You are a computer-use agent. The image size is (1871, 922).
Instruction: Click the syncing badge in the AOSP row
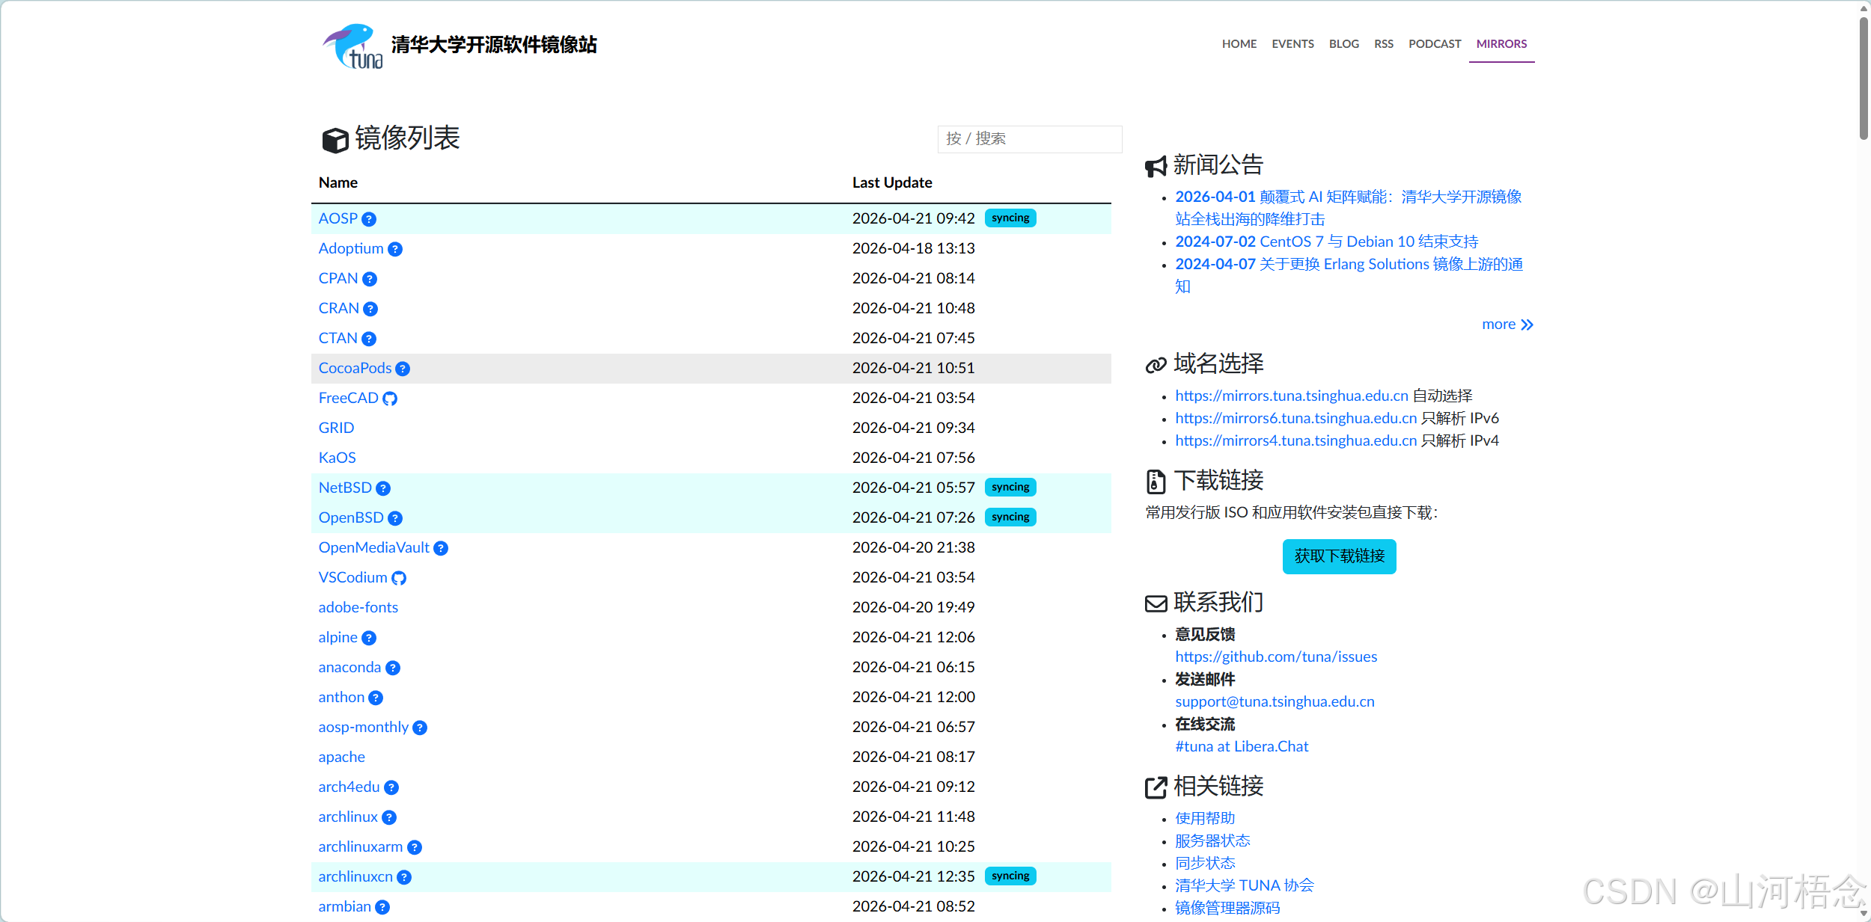coord(1010,218)
